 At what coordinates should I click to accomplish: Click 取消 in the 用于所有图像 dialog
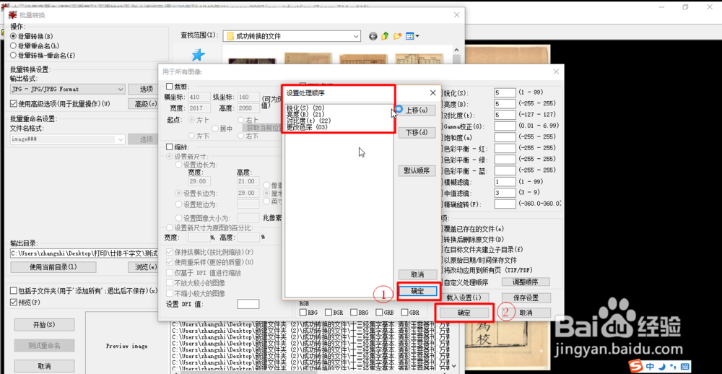coord(526,313)
